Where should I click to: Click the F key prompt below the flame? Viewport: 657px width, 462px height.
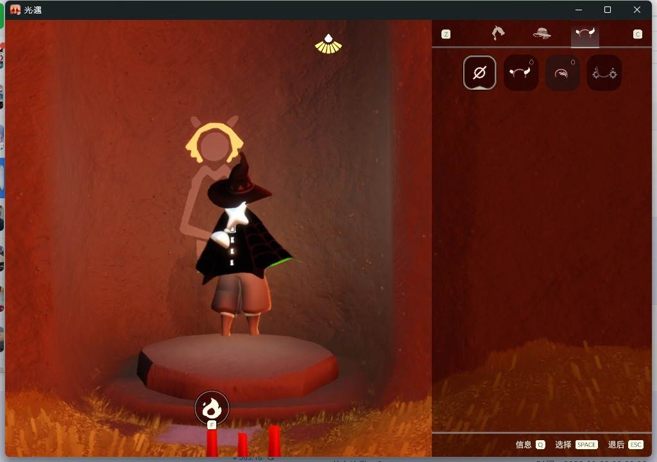click(212, 425)
